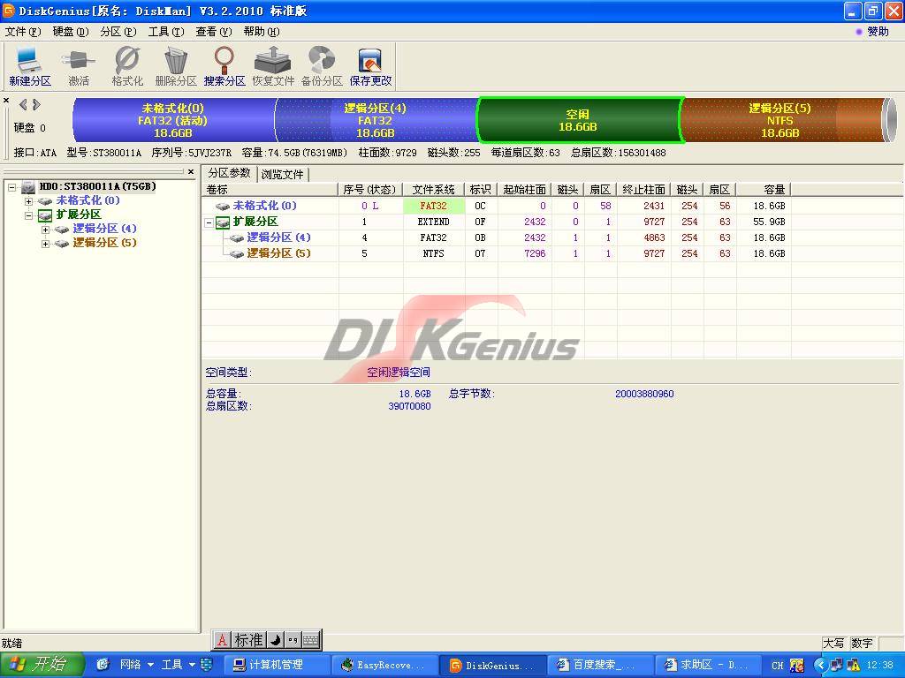Toggle the IME half-moon width icon

point(276,640)
